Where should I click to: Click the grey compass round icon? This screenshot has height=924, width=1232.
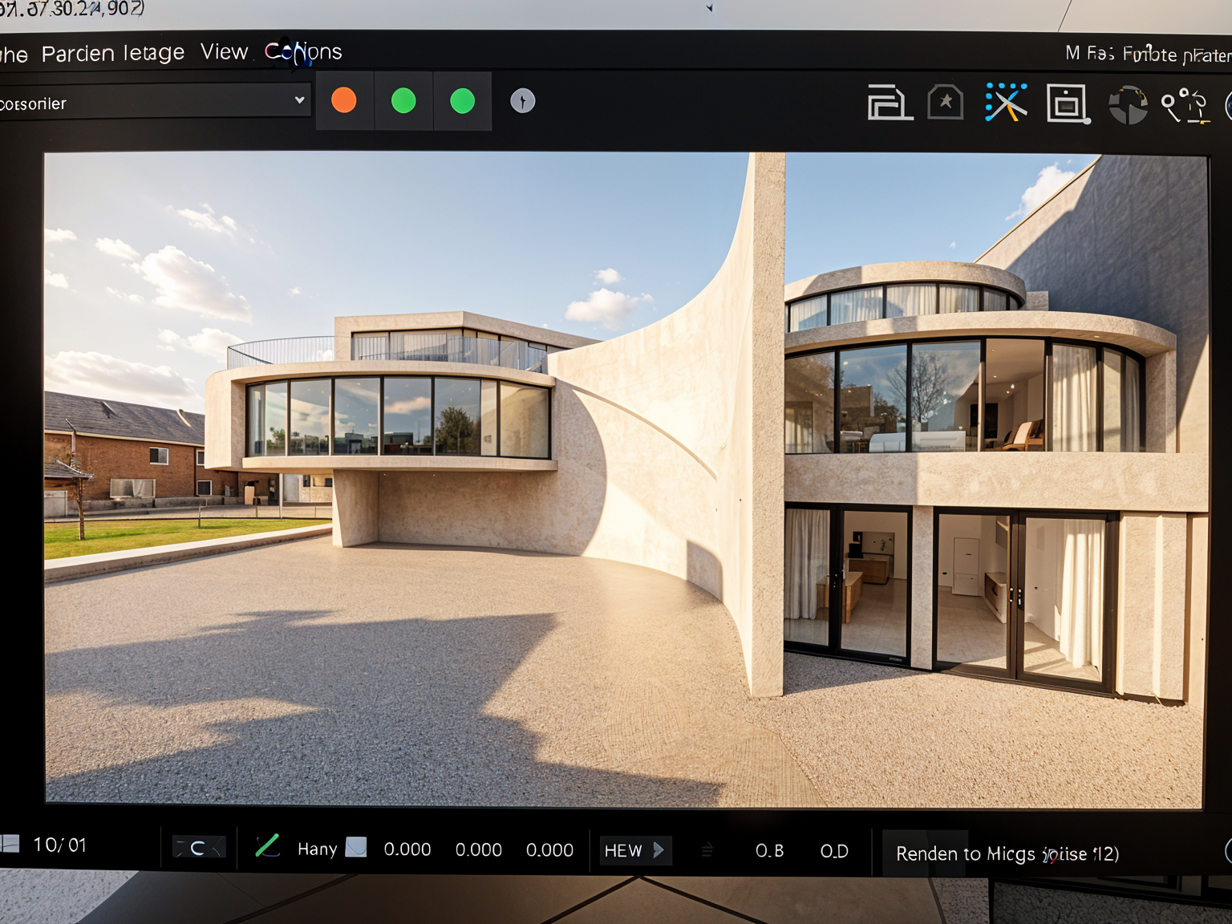pos(523,101)
